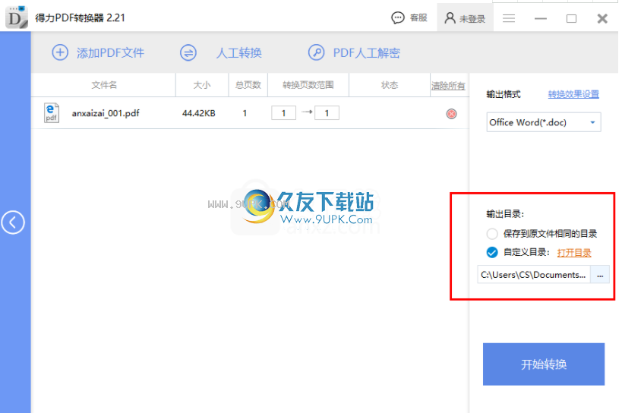The width and height of the screenshot is (622, 413).
Task: Click the 44.42KB size cell
Action: coord(199,113)
